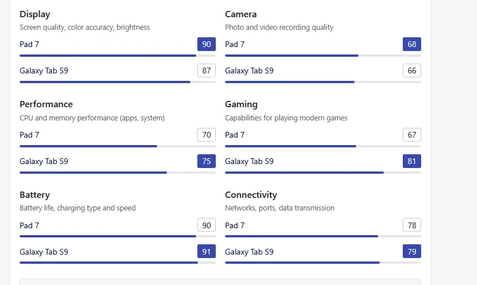The width and height of the screenshot is (477, 285).
Task: Click the Gaming section heading
Action: 241,104
